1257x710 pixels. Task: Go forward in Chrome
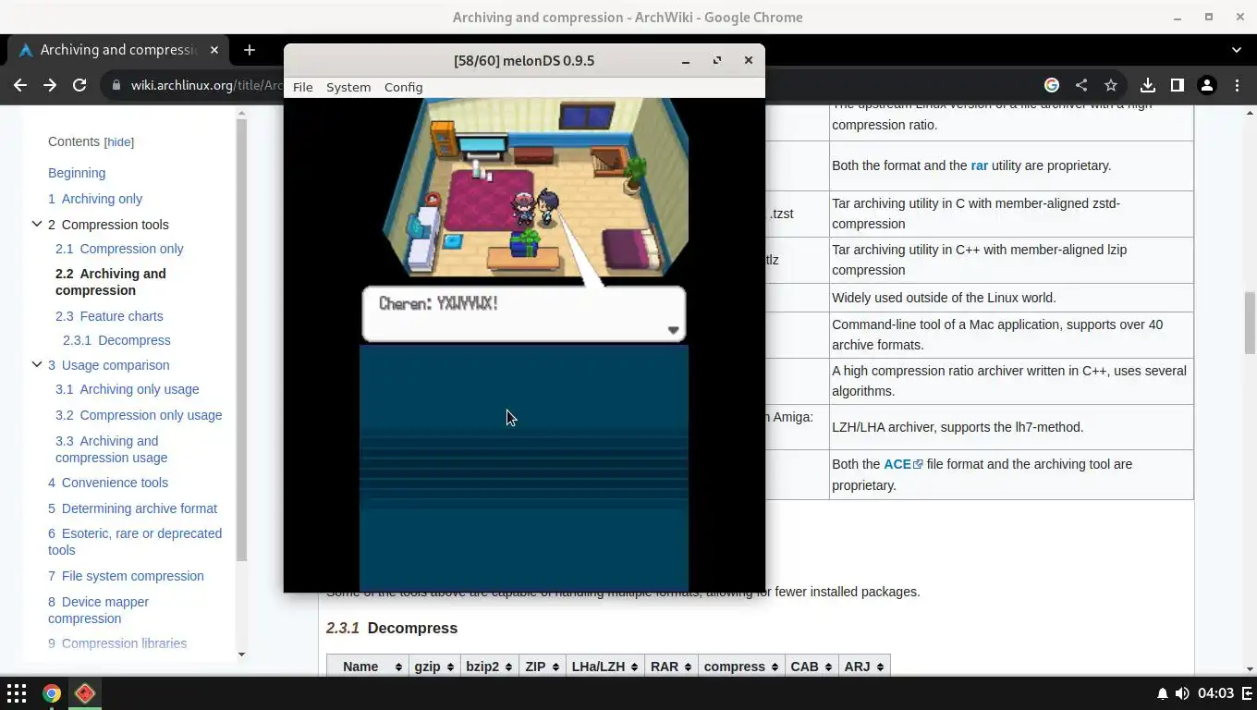pos(50,85)
